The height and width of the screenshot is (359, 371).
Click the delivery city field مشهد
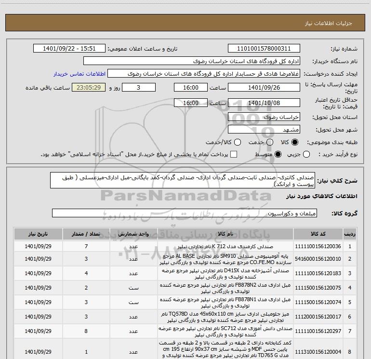(264, 130)
